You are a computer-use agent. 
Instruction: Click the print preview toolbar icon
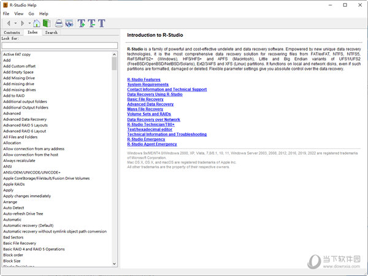click(69, 23)
